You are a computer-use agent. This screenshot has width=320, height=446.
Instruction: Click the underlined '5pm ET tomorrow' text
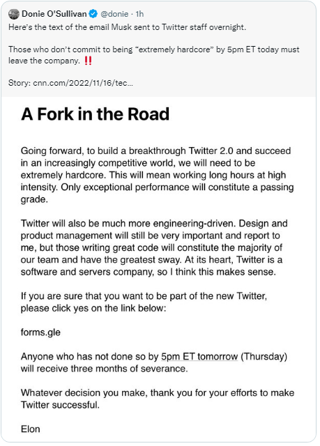coord(199,356)
